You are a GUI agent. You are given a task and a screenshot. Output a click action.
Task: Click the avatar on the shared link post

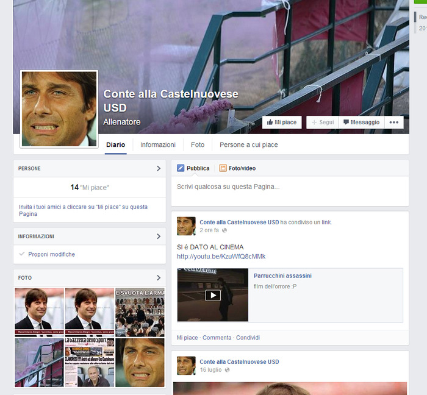[x=186, y=226]
